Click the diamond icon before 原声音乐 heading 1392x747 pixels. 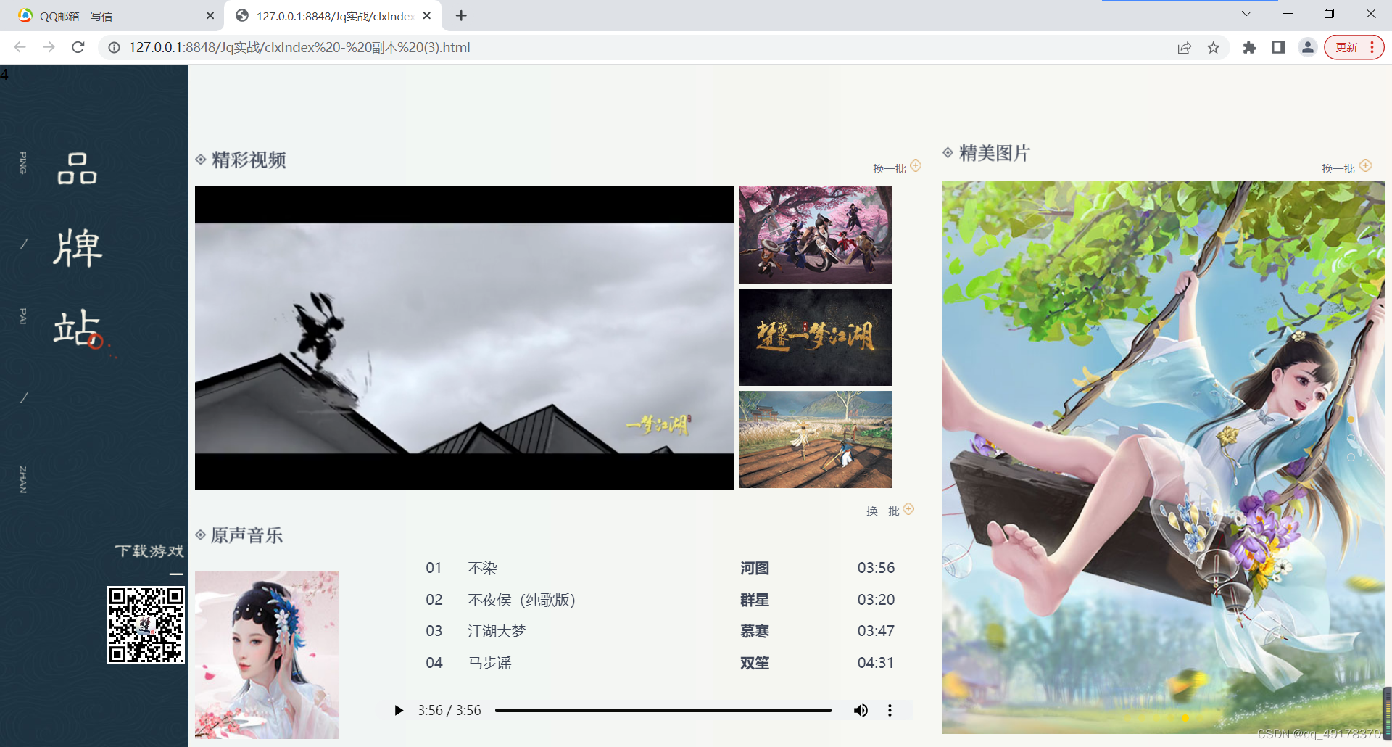pos(201,535)
